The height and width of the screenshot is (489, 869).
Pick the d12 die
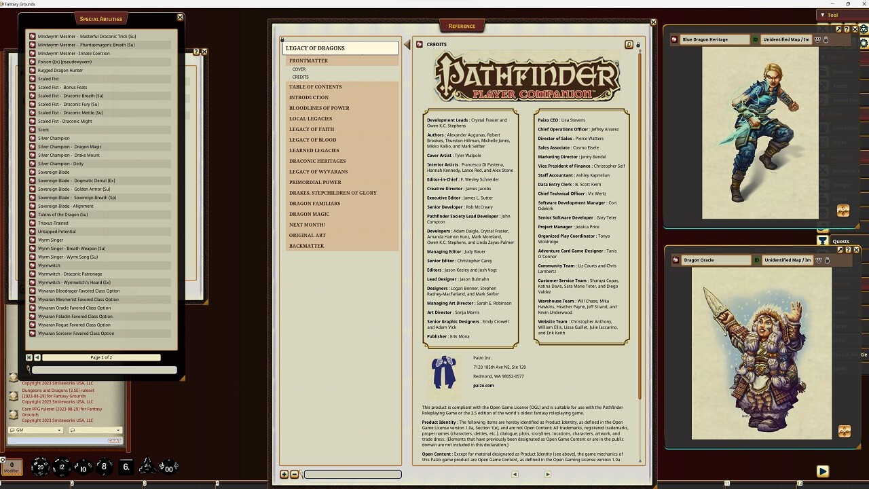click(x=62, y=467)
